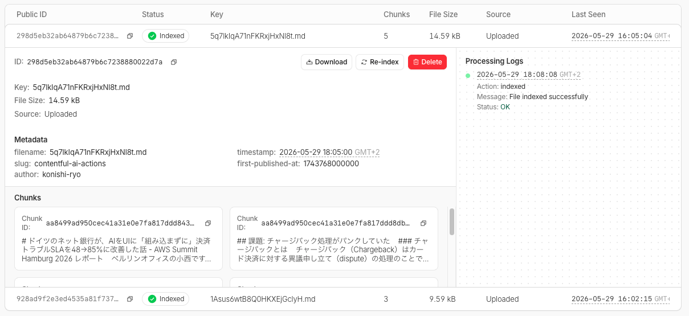
Task: Click file size value 14.59 kB in details
Action: click(x=64, y=100)
